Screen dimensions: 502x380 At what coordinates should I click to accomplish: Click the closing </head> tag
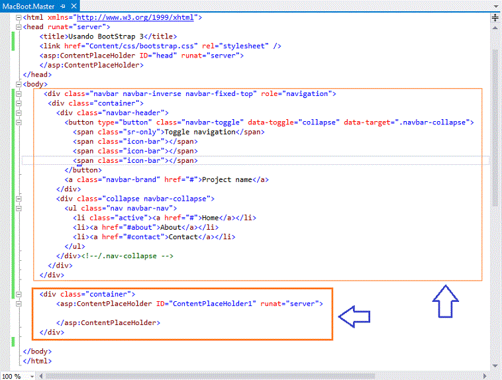[37, 75]
